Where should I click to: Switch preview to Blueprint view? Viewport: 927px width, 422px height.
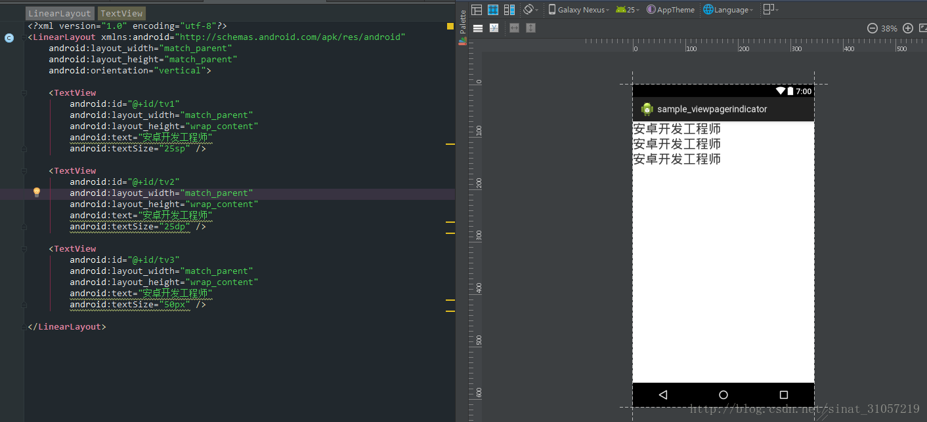pyautogui.click(x=492, y=10)
